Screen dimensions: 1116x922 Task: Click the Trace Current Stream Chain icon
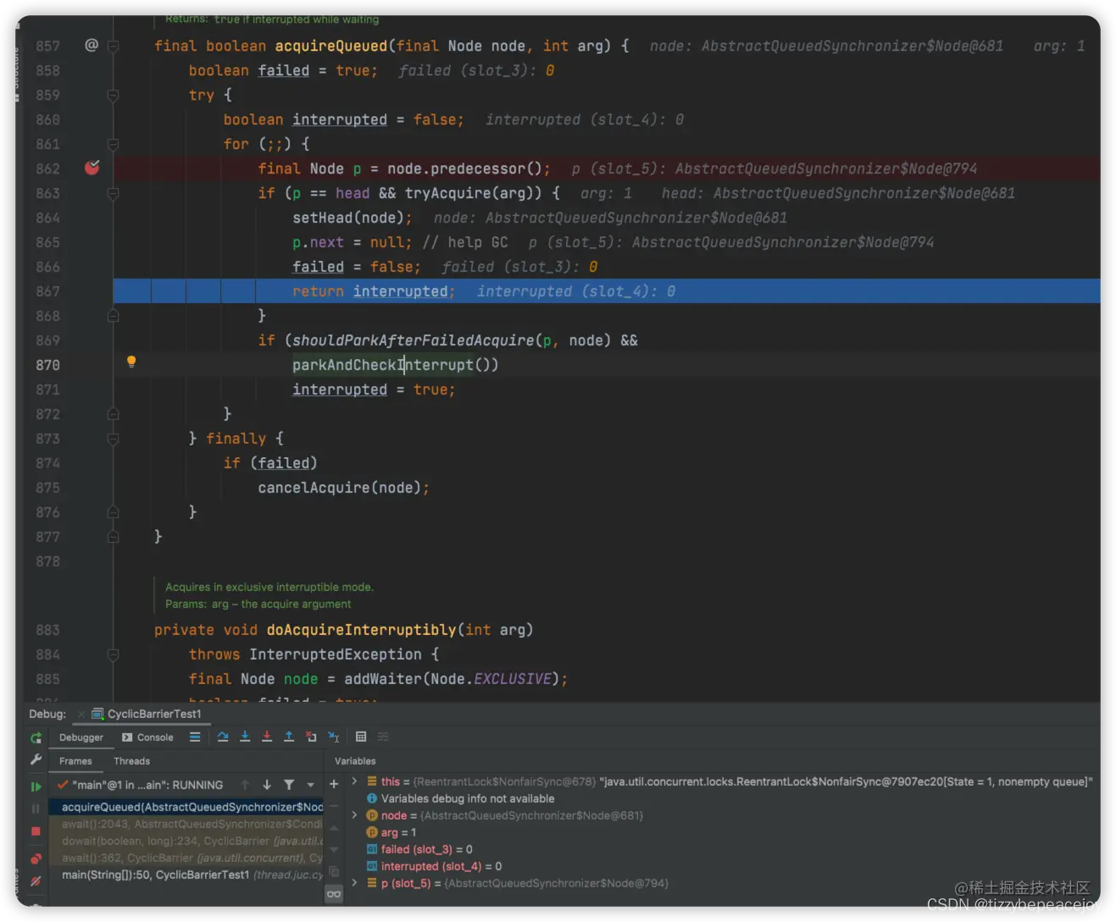pyautogui.click(x=383, y=737)
